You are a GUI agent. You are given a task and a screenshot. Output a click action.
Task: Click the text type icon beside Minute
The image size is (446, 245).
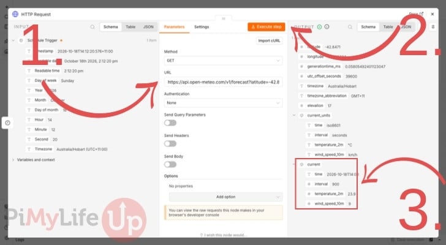pos(29,129)
